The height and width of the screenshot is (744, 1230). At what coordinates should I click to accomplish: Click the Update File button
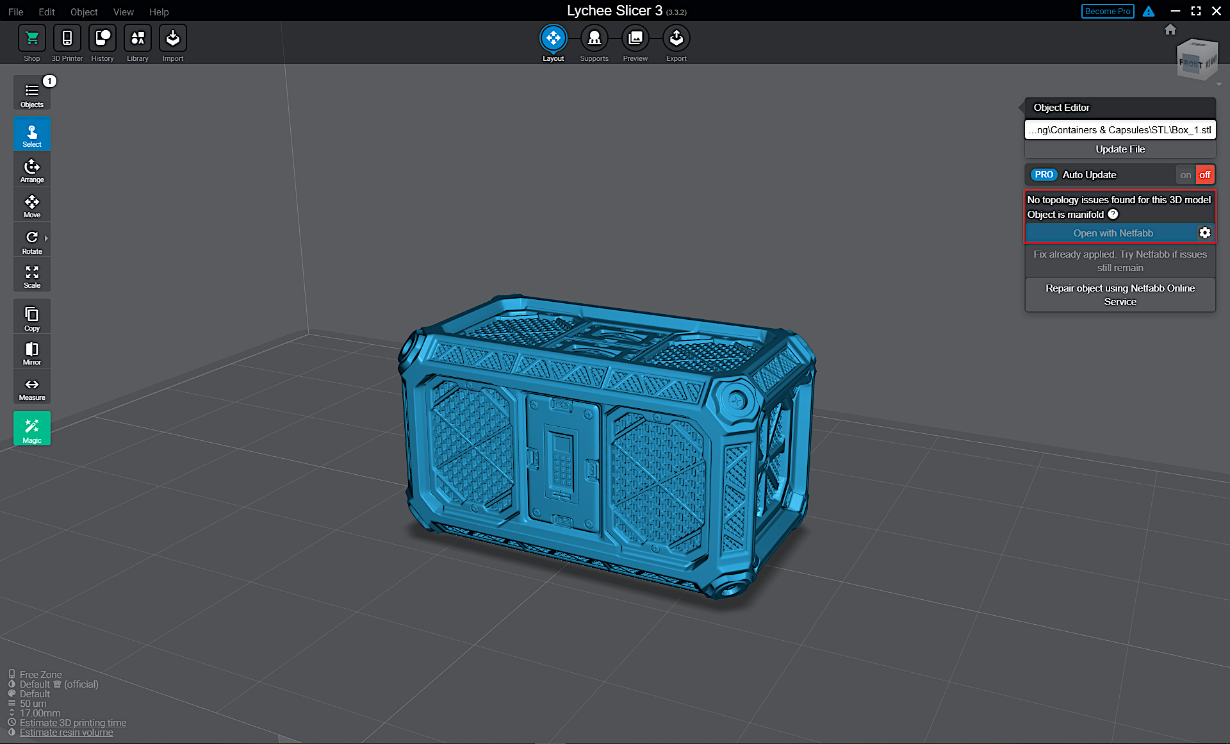coord(1119,149)
